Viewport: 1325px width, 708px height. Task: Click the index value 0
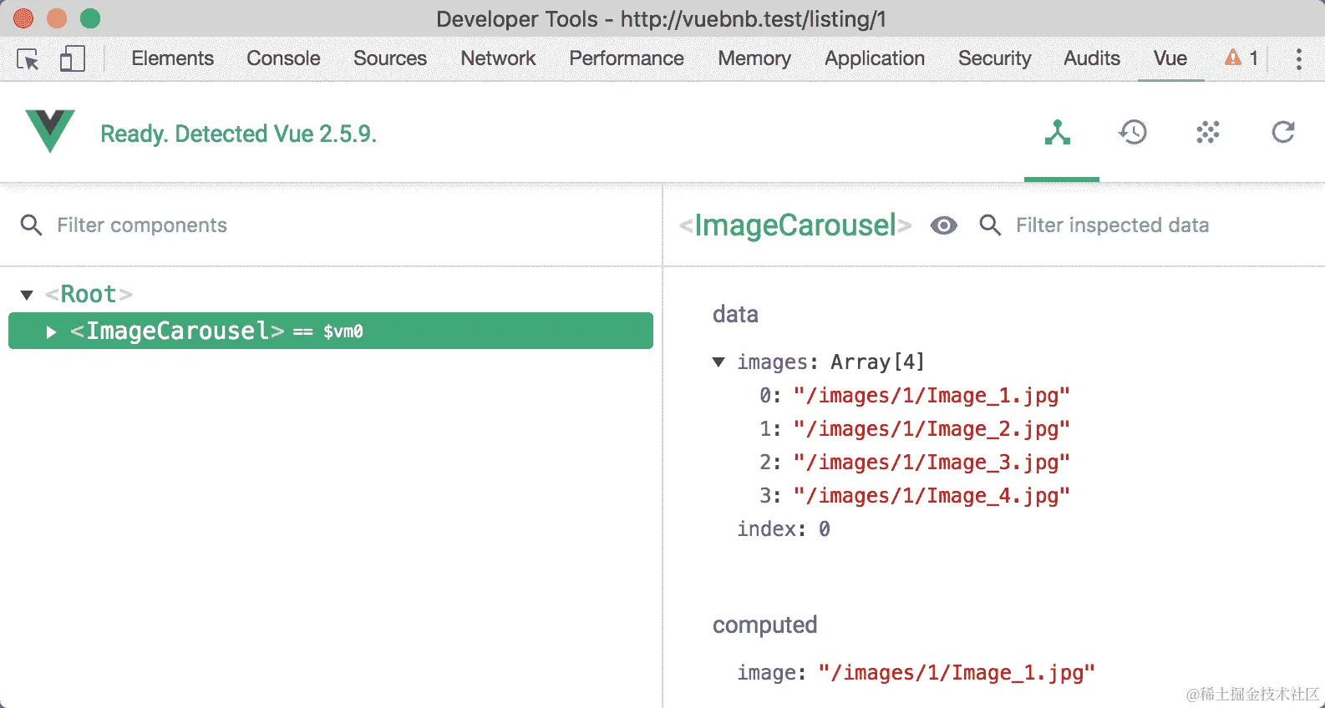(824, 529)
